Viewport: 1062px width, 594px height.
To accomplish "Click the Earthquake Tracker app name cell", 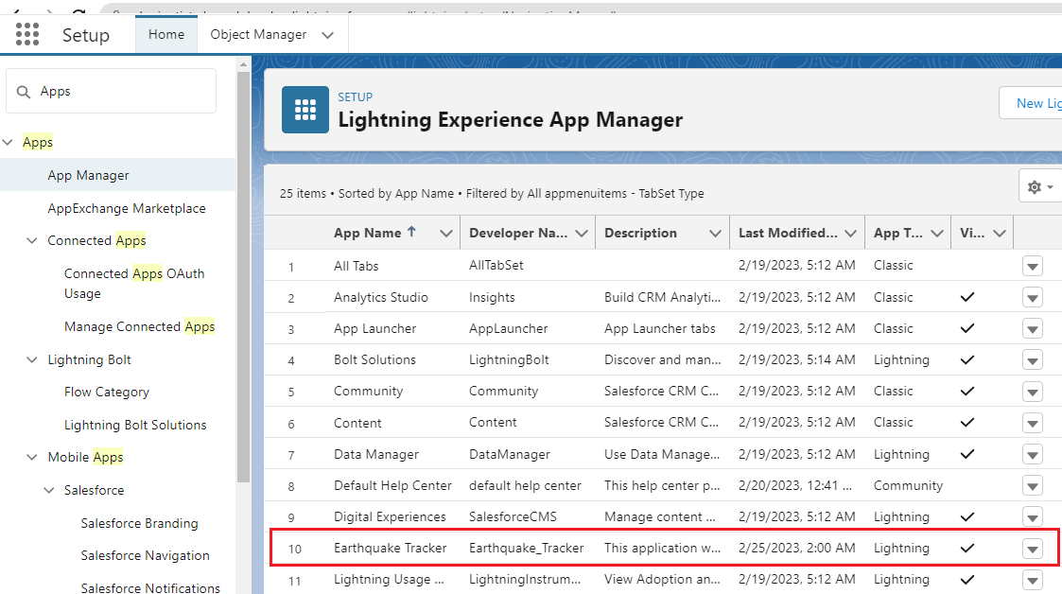I will [391, 548].
